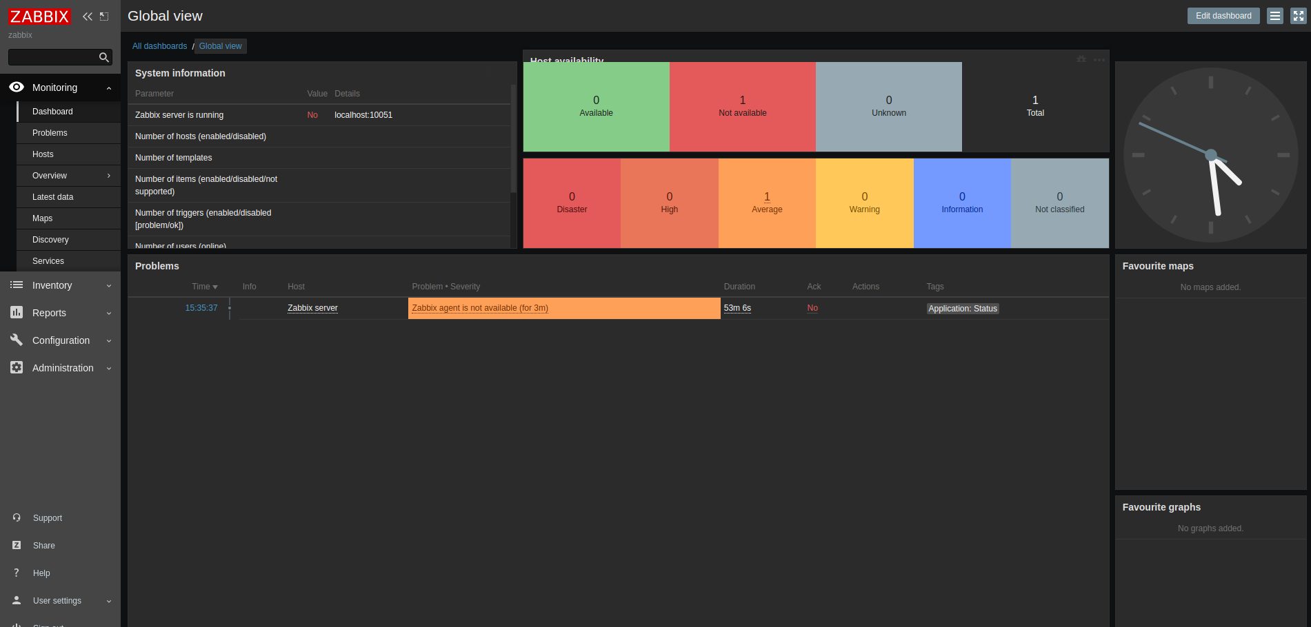This screenshot has height=627, width=1311.
Task: Toggle kiosk fullscreen mode icon
Action: pos(1299,16)
